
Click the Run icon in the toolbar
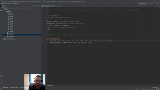point(149,3)
